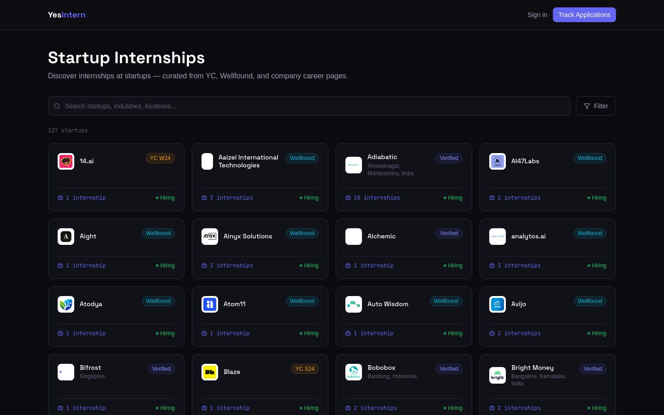Click the search magnifier icon

(57, 106)
